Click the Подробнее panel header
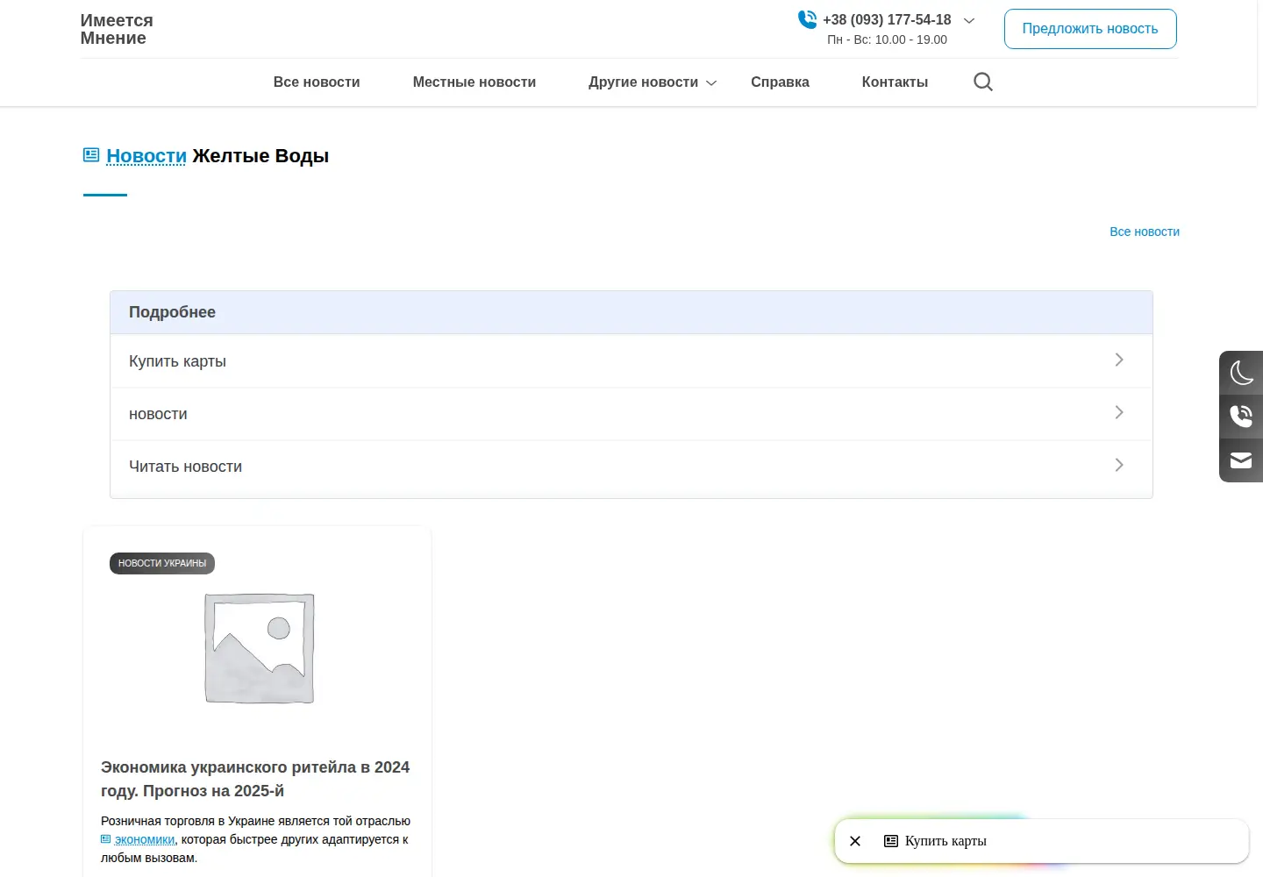The image size is (1263, 877). tap(631, 312)
